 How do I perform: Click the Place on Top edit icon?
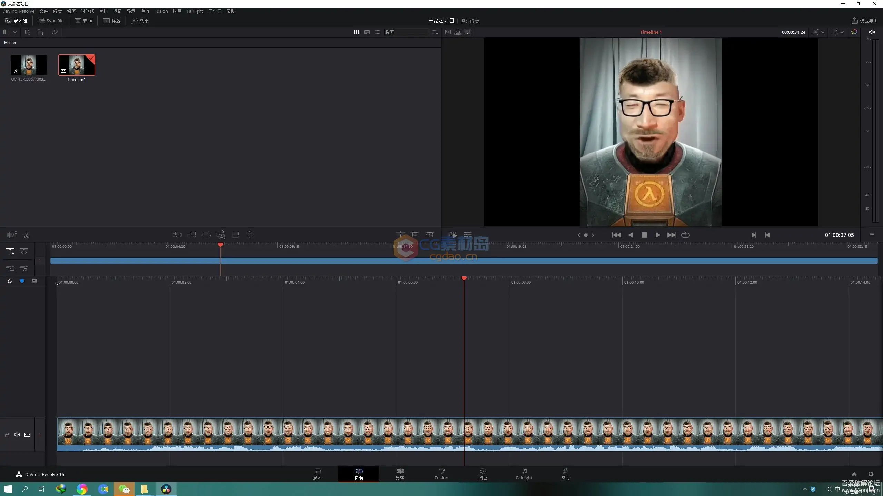point(235,235)
